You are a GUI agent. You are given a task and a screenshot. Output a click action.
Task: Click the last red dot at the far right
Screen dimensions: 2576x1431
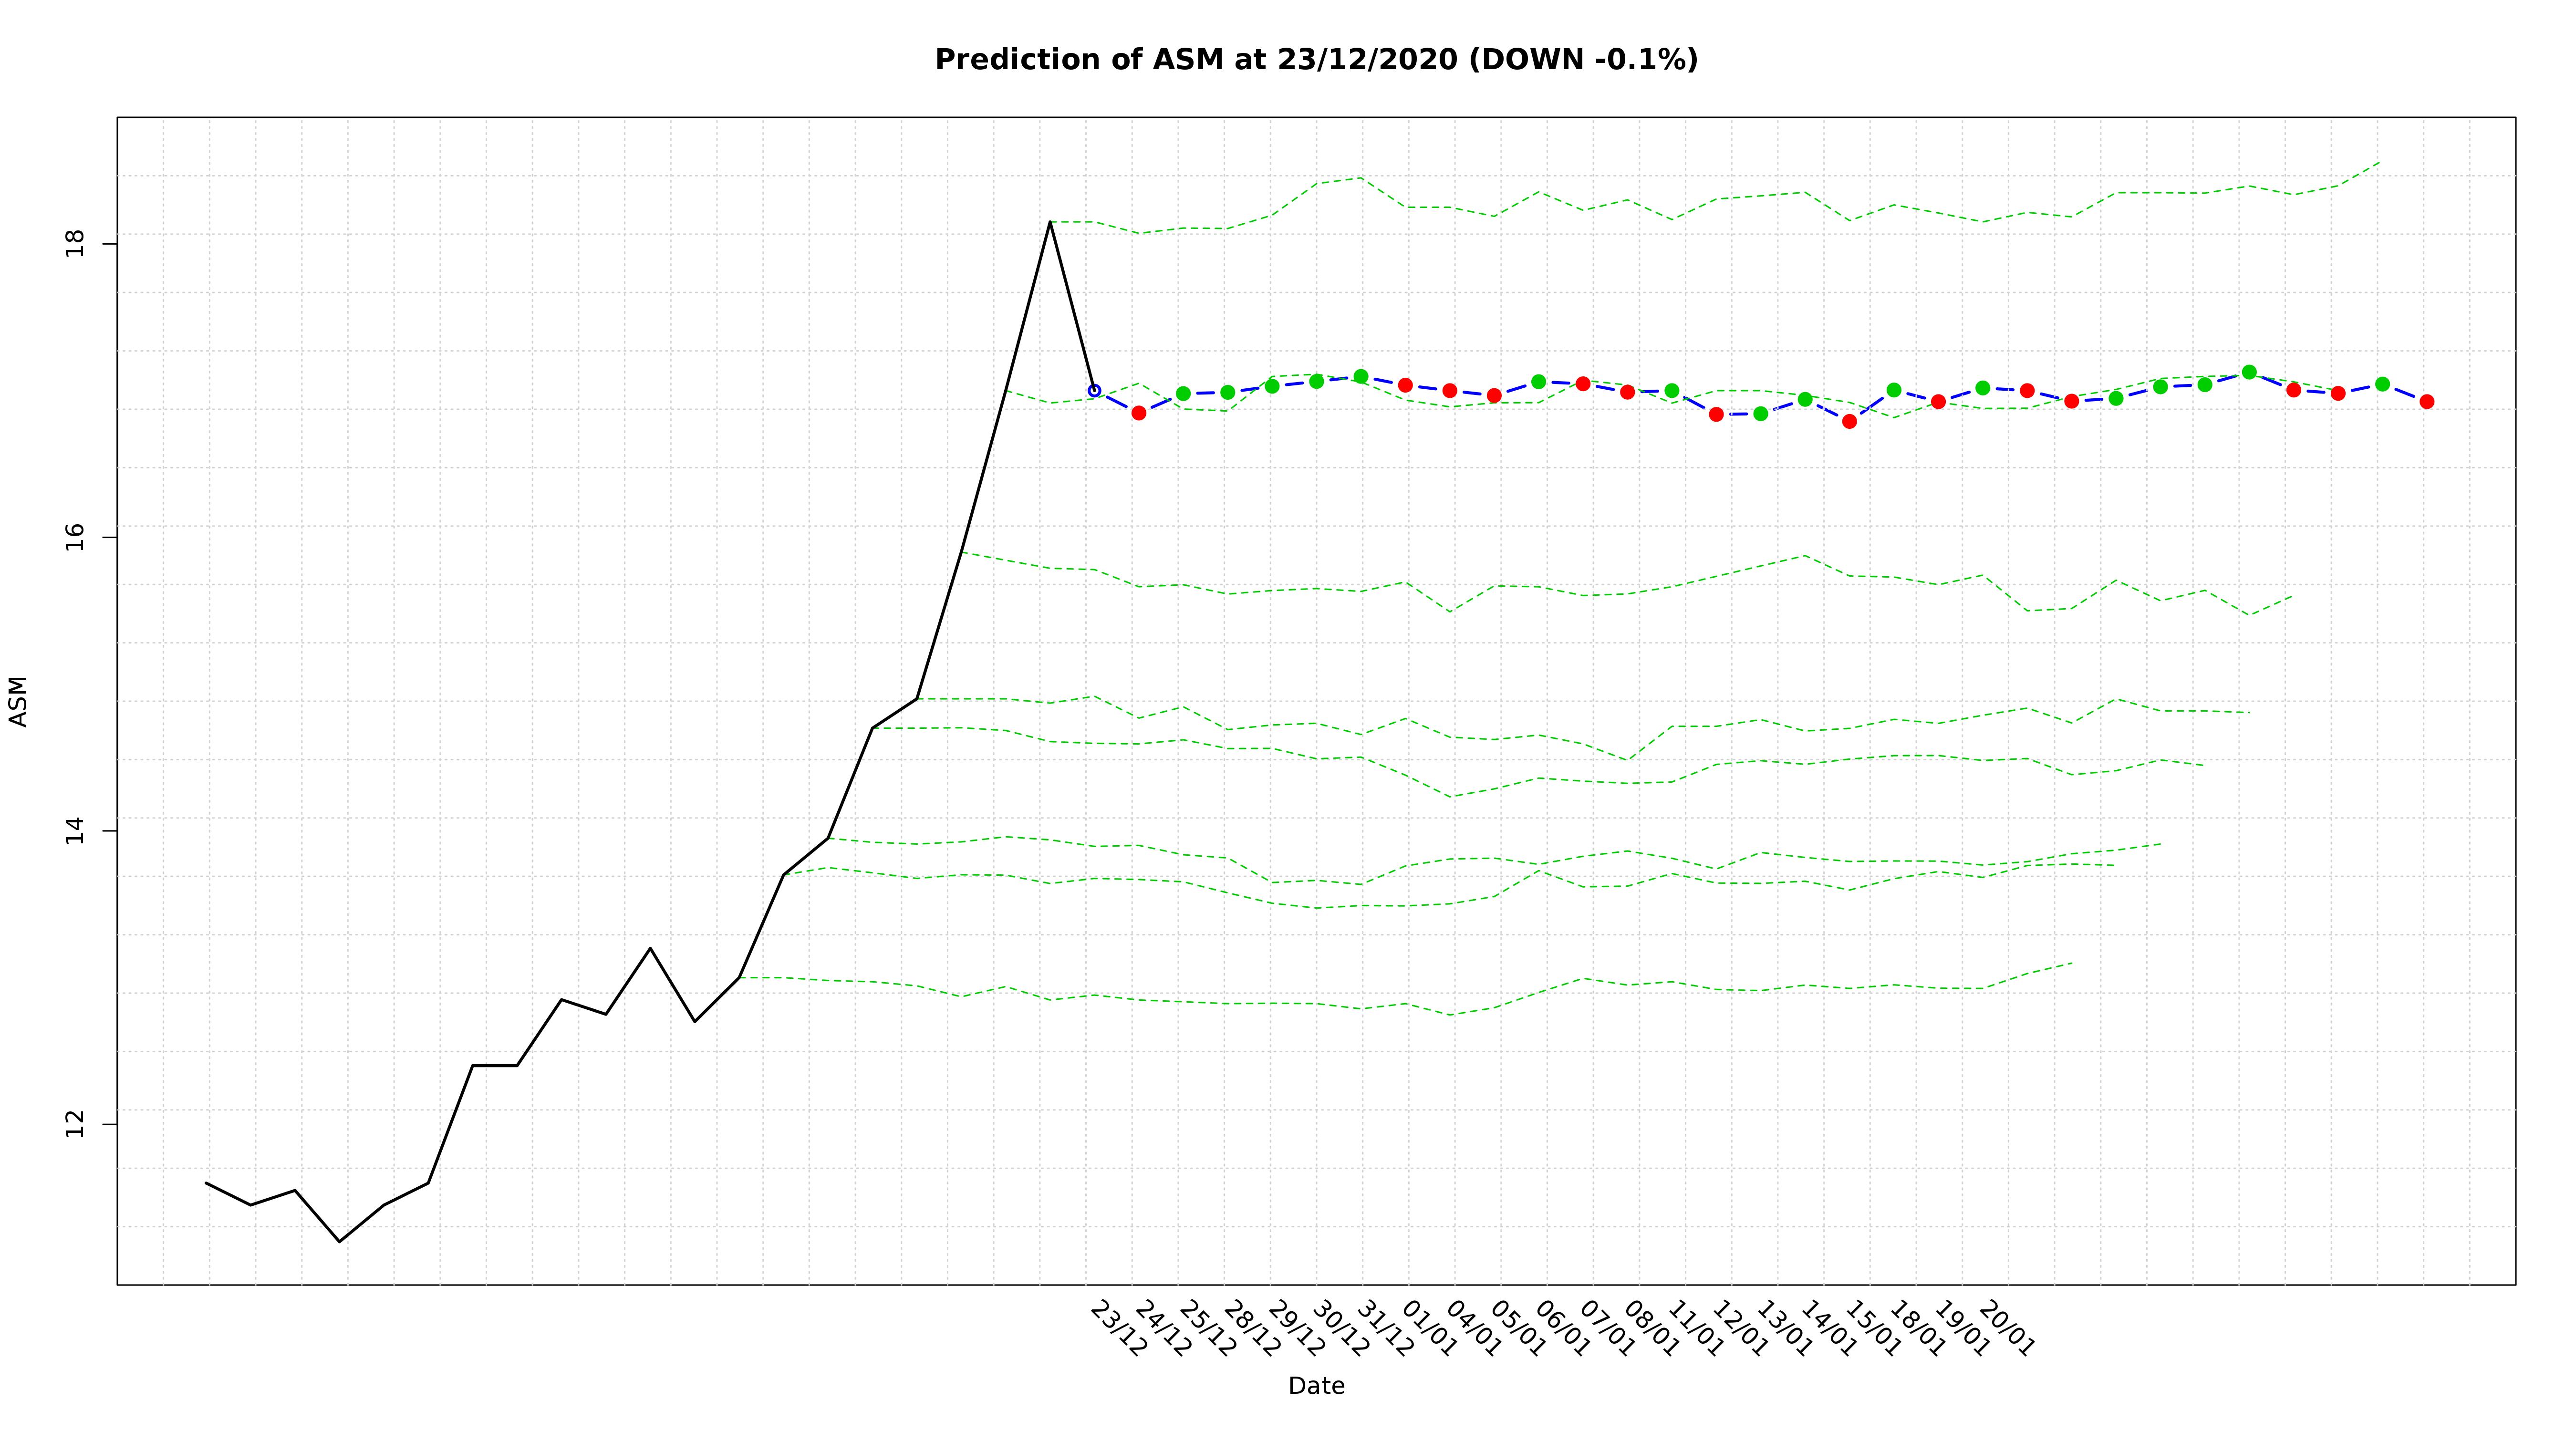tap(2426, 401)
